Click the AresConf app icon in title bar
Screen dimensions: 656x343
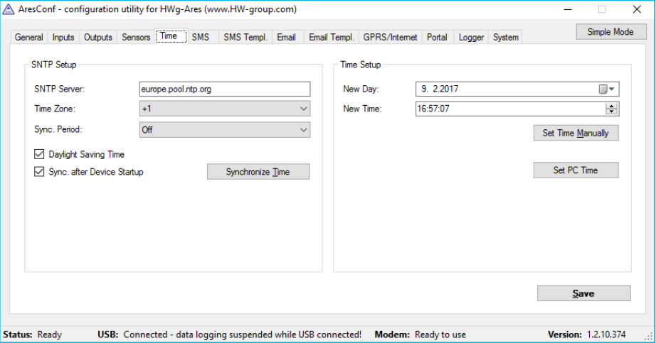point(8,9)
